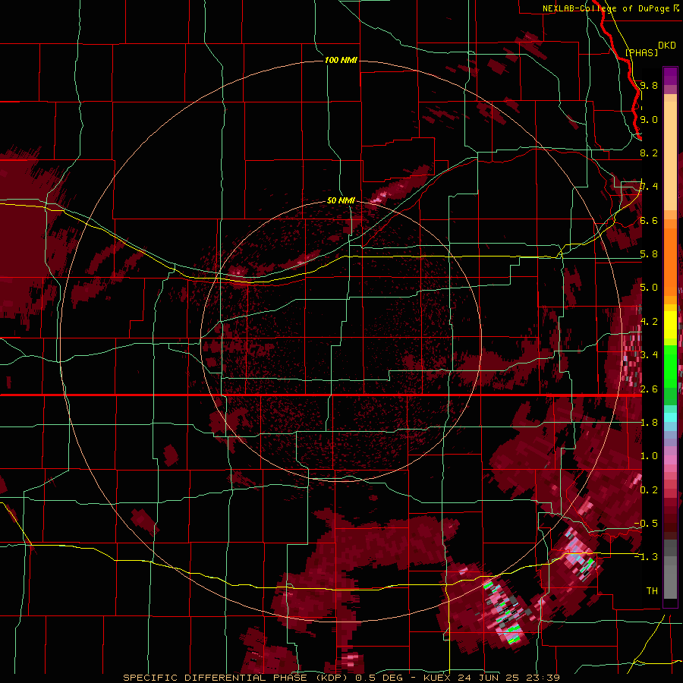Click the DKD product code label
Viewport: 683px width, 683px height.
point(667,46)
